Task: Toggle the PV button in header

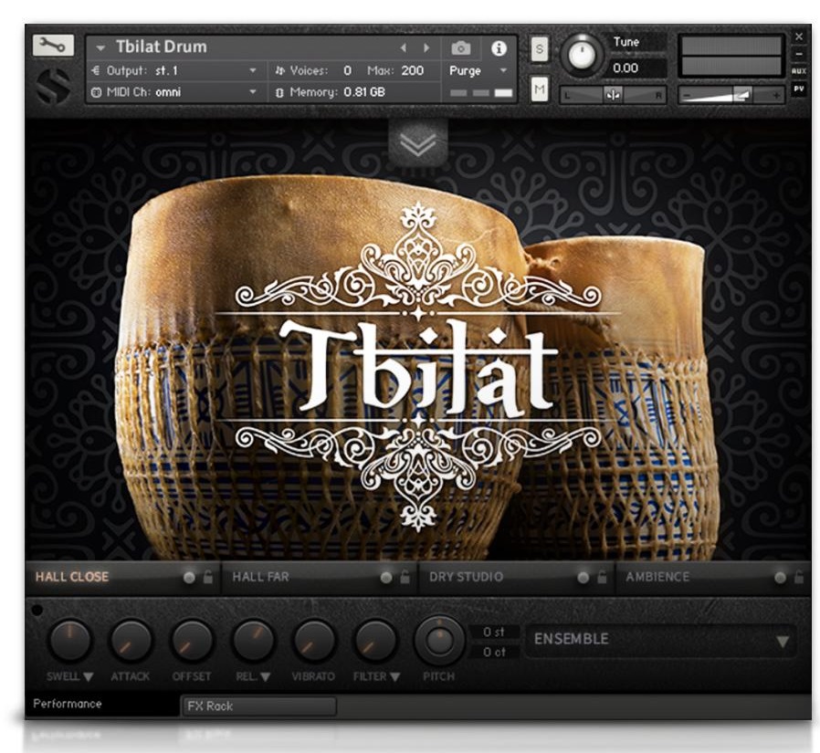Action: (x=799, y=89)
